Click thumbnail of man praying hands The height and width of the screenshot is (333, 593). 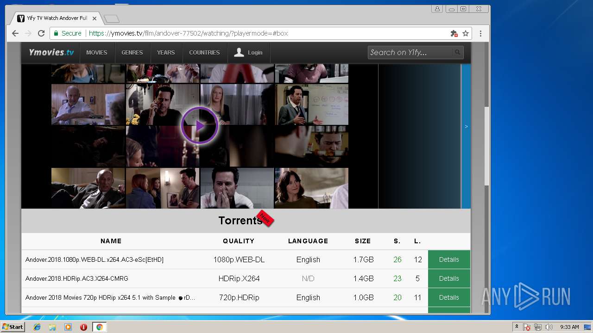pos(237,188)
